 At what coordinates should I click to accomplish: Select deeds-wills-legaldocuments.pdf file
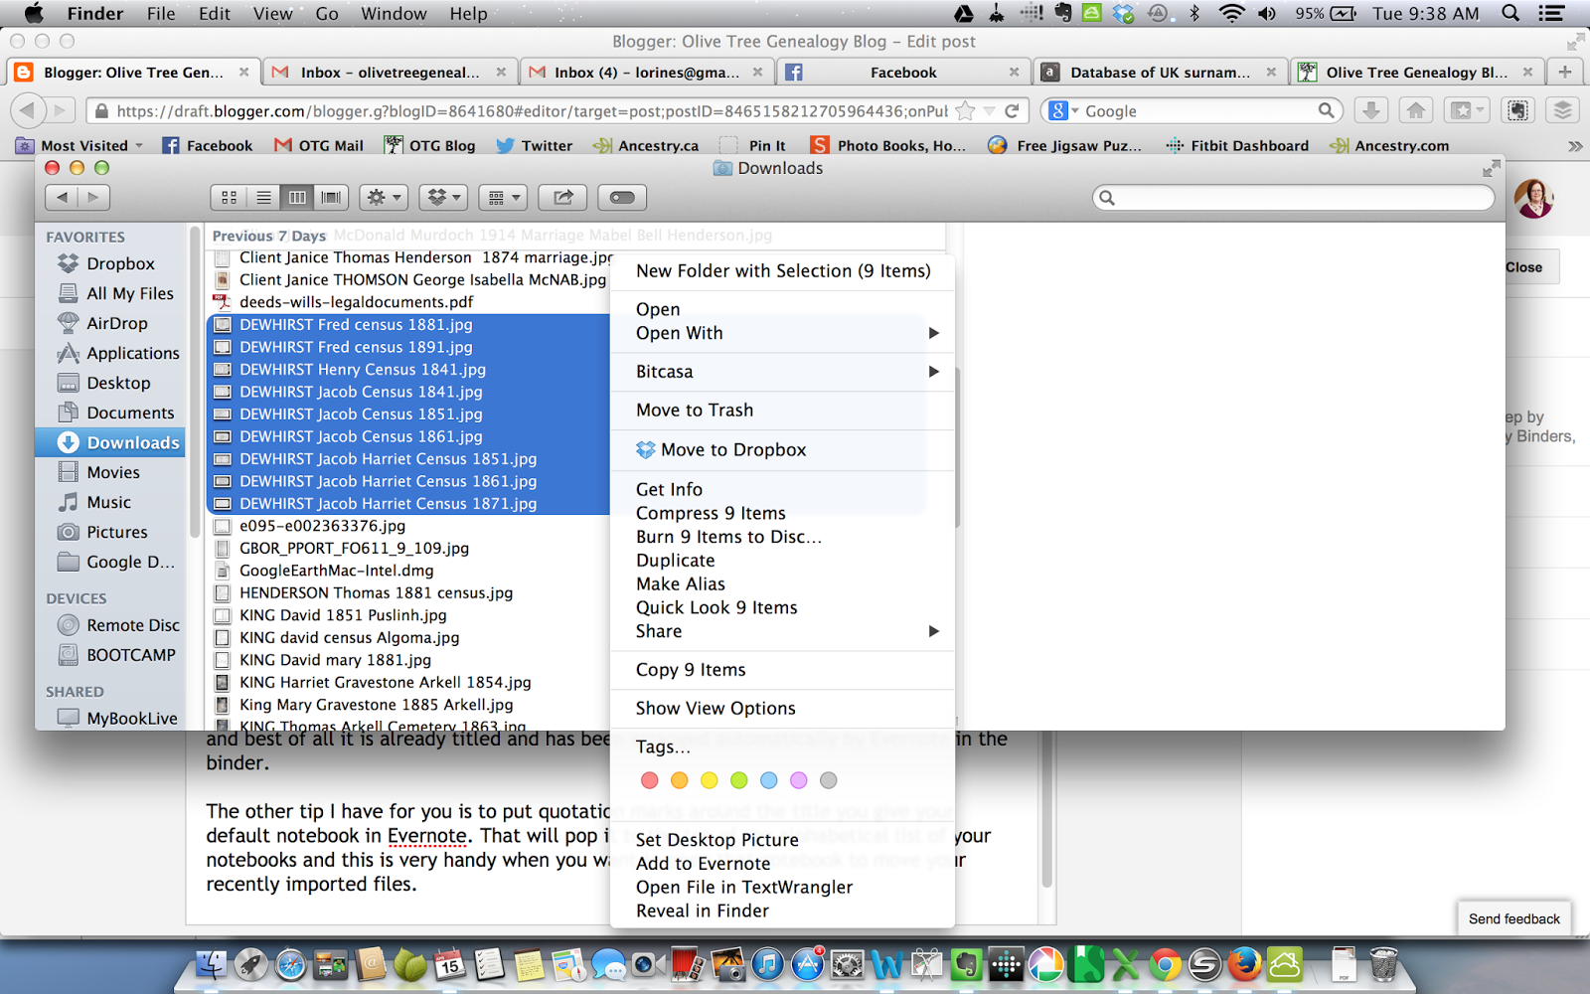click(356, 302)
